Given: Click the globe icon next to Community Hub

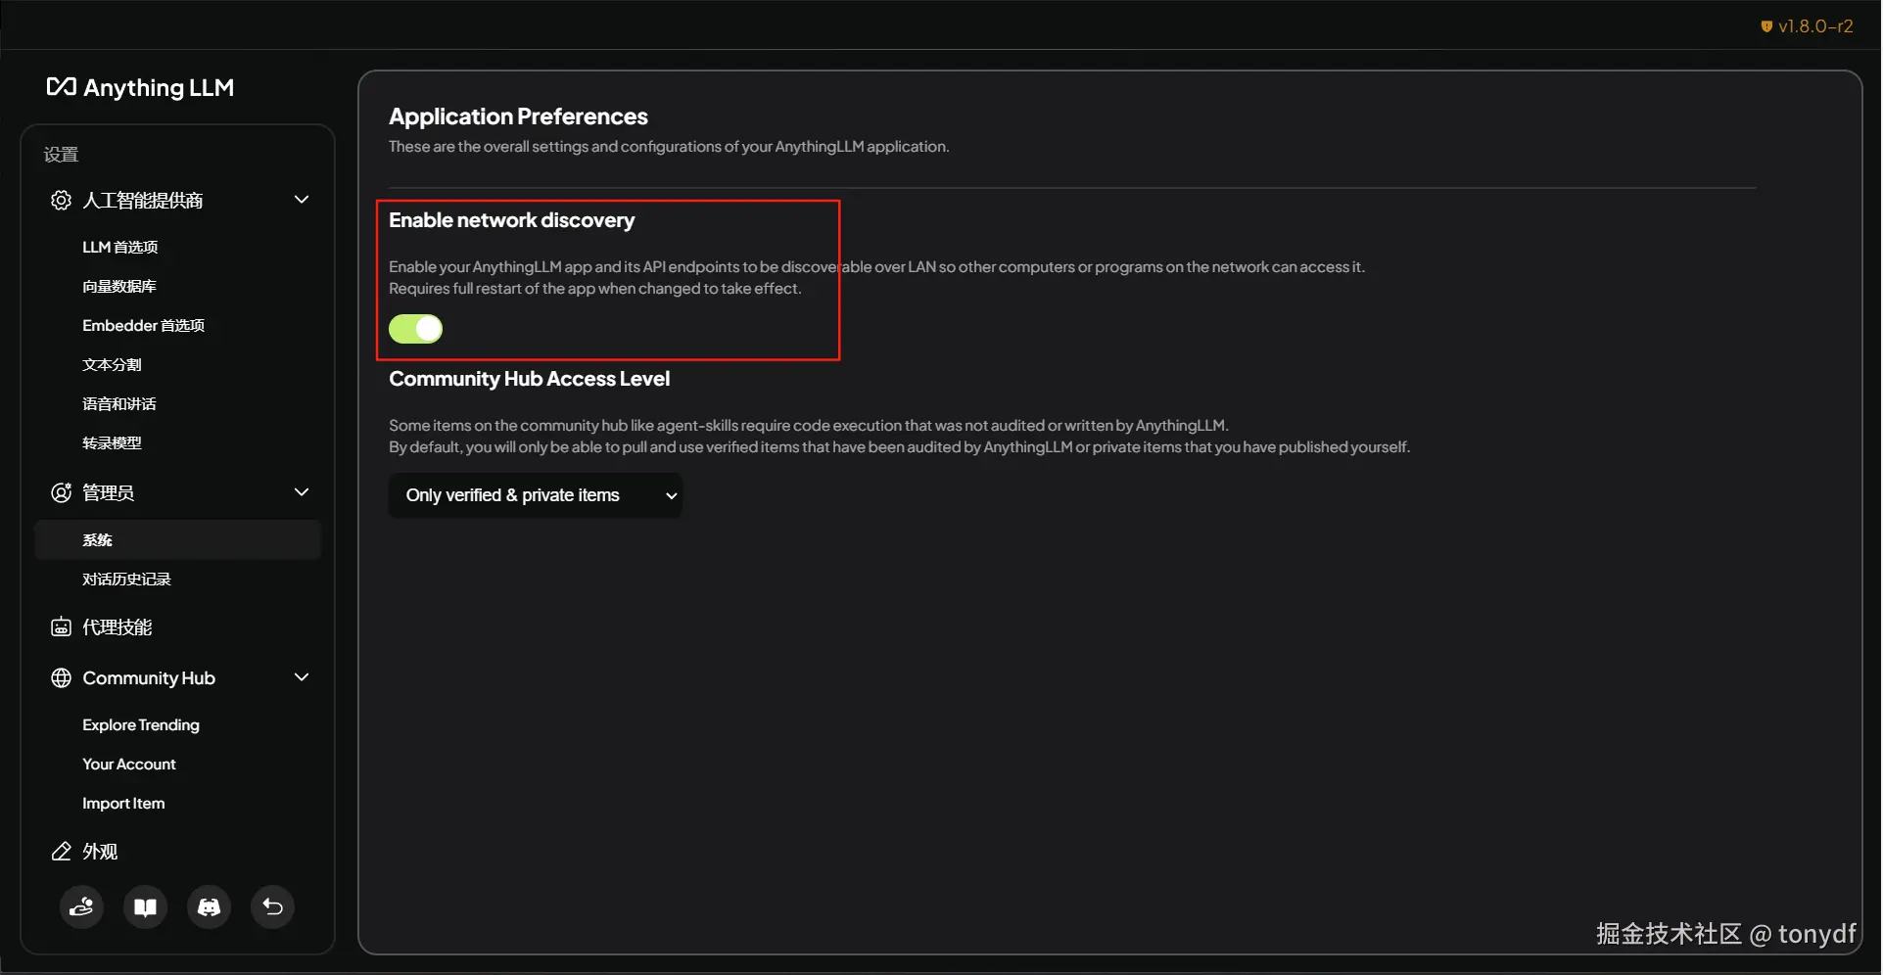Looking at the screenshot, I should (61, 678).
